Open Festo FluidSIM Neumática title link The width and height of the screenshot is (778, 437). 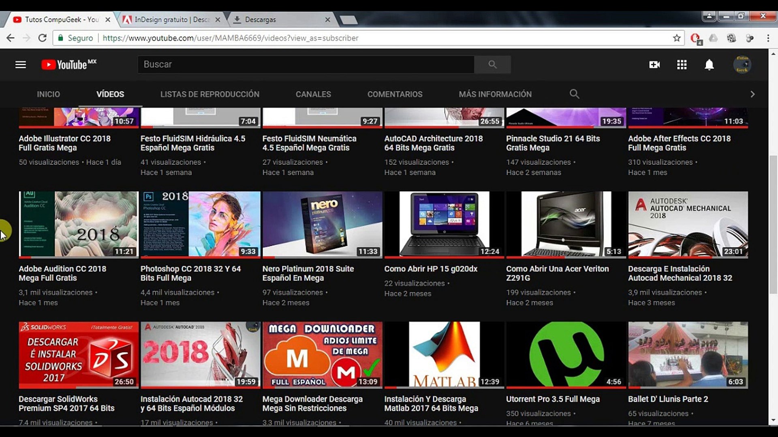click(310, 143)
